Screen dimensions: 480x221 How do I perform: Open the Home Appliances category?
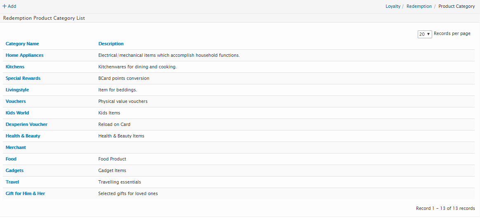pyautogui.click(x=24, y=55)
